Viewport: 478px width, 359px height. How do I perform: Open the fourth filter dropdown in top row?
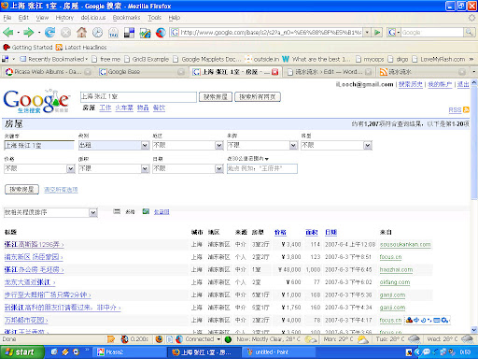262,145
